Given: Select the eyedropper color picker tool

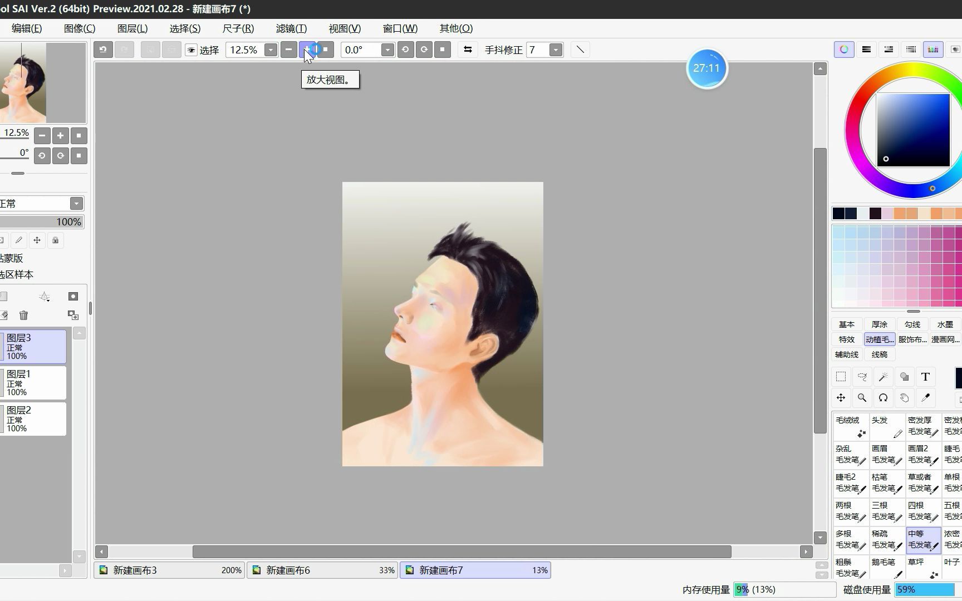Looking at the screenshot, I should (x=925, y=398).
